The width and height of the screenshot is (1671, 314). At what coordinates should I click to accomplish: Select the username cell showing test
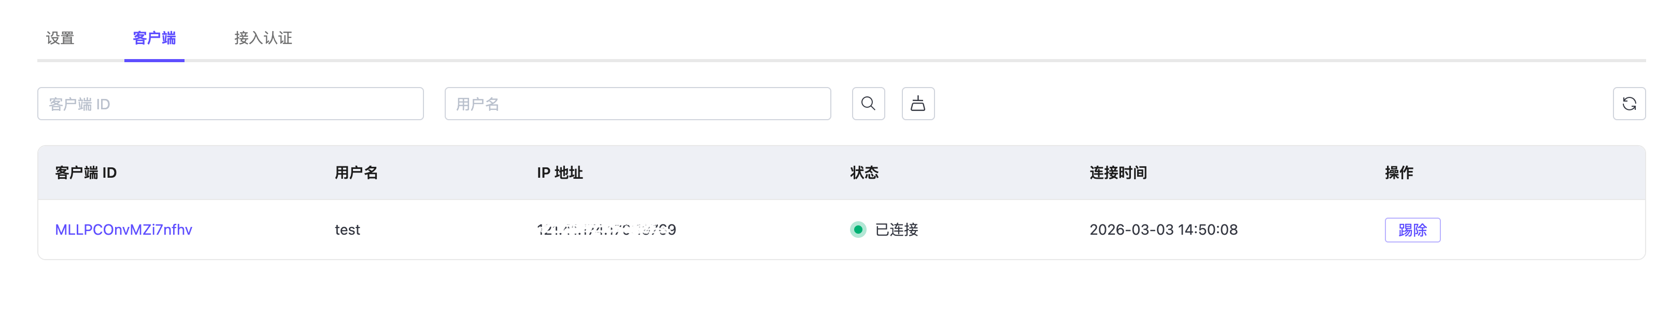pos(347,229)
